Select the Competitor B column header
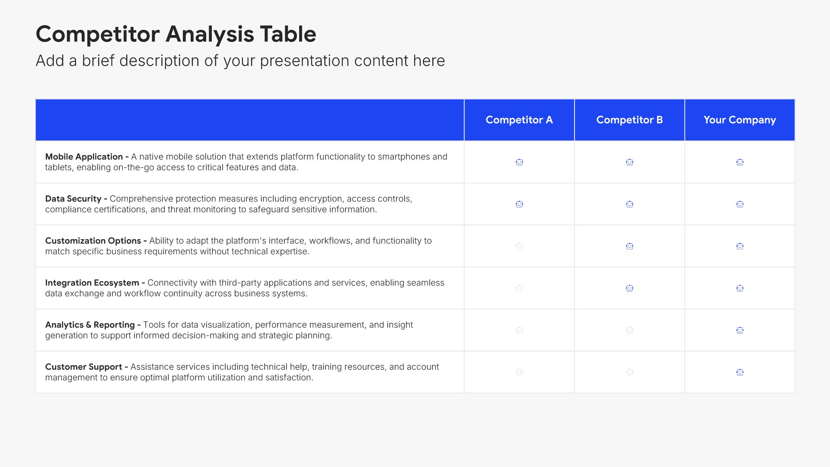Screen dimensions: 830x467 tap(629, 120)
